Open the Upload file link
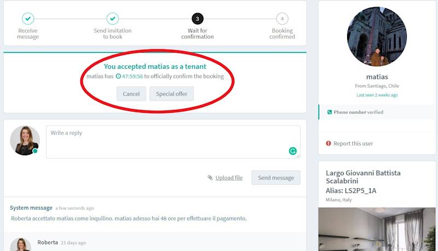The height and width of the screenshot is (251, 438). (229, 178)
